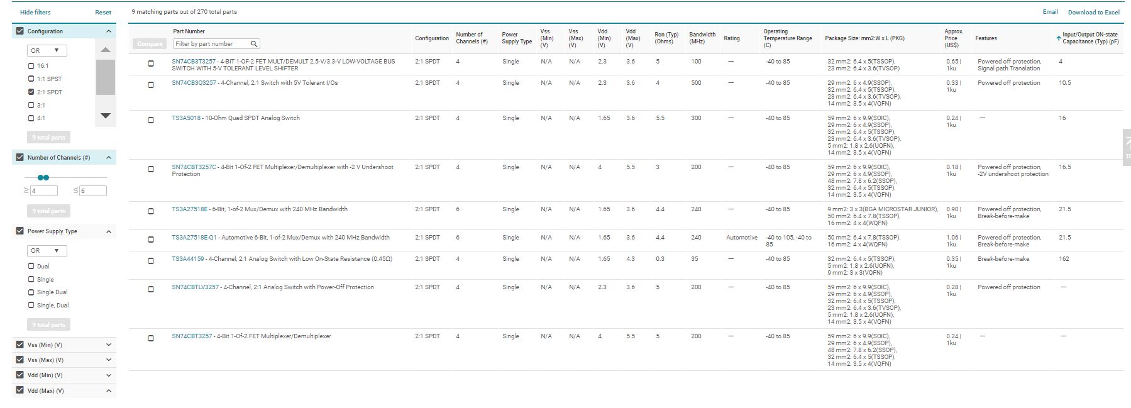Toggle the Power Supply Type filter checkbox
The image size is (1131, 408).
(x=20, y=231)
